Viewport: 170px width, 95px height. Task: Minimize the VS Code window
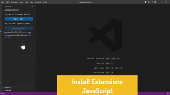[x=160, y=2]
